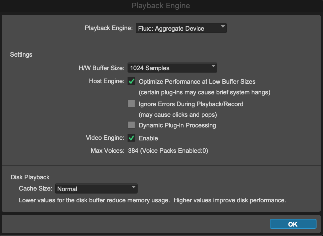This screenshot has width=323, height=236.
Task: Click the disk buffer description text
Action: [152, 200]
